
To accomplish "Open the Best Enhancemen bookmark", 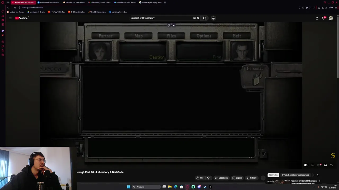I will 97,12.
